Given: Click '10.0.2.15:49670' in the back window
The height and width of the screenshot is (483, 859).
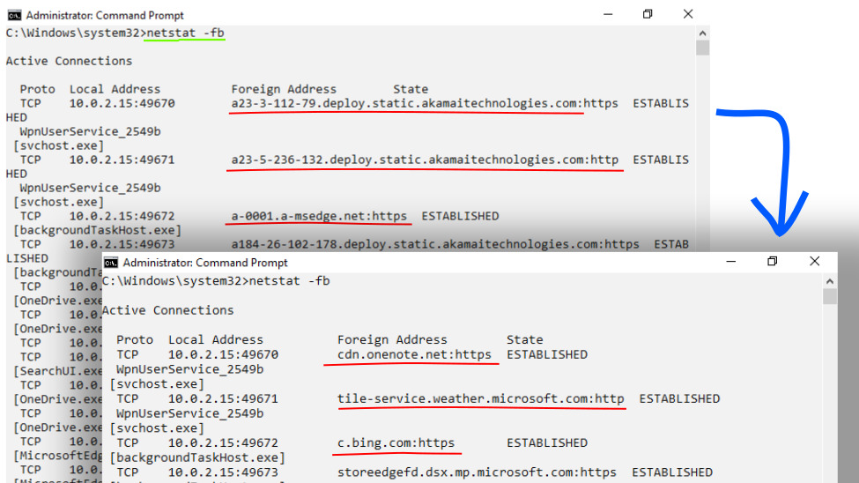Looking at the screenshot, I should [122, 103].
